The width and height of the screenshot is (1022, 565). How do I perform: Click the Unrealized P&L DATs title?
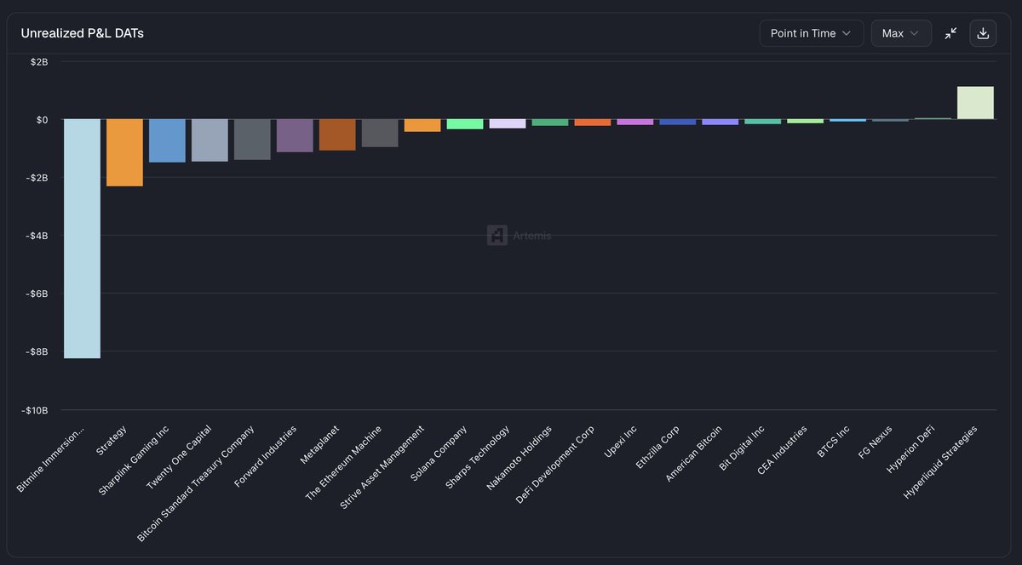click(x=83, y=33)
